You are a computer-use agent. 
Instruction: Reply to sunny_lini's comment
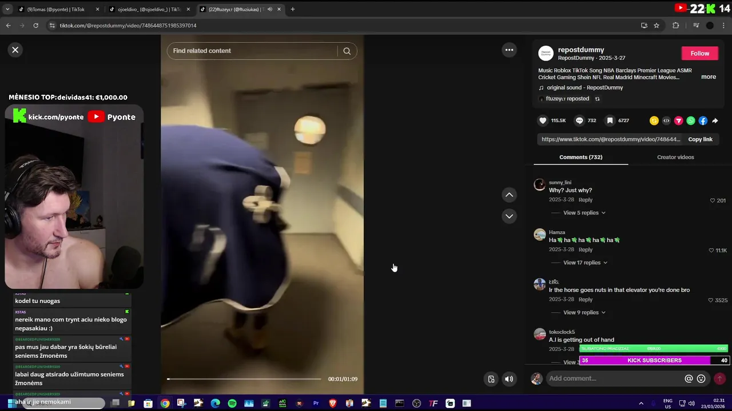pyautogui.click(x=585, y=200)
